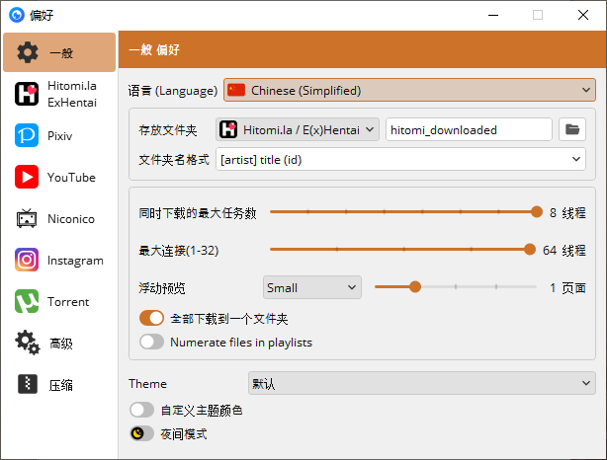The height and width of the screenshot is (460, 607).
Task: Switch to the Torrent tab label
Action: 68,301
